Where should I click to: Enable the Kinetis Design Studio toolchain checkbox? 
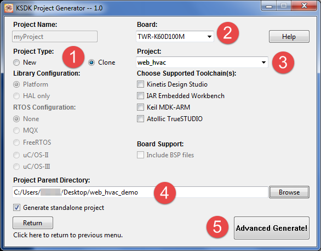click(x=140, y=84)
